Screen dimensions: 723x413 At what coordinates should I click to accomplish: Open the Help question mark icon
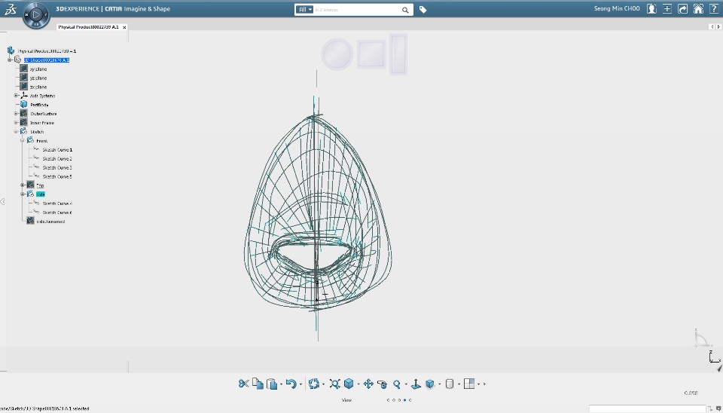pos(714,9)
